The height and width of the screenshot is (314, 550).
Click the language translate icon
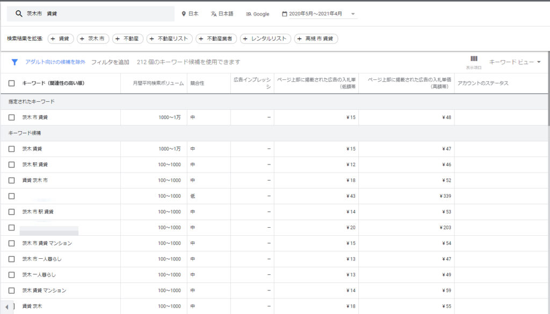pyautogui.click(x=214, y=14)
